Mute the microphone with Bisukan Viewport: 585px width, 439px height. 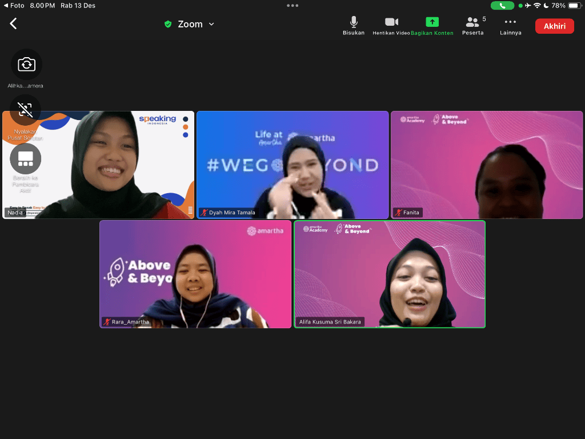point(354,26)
